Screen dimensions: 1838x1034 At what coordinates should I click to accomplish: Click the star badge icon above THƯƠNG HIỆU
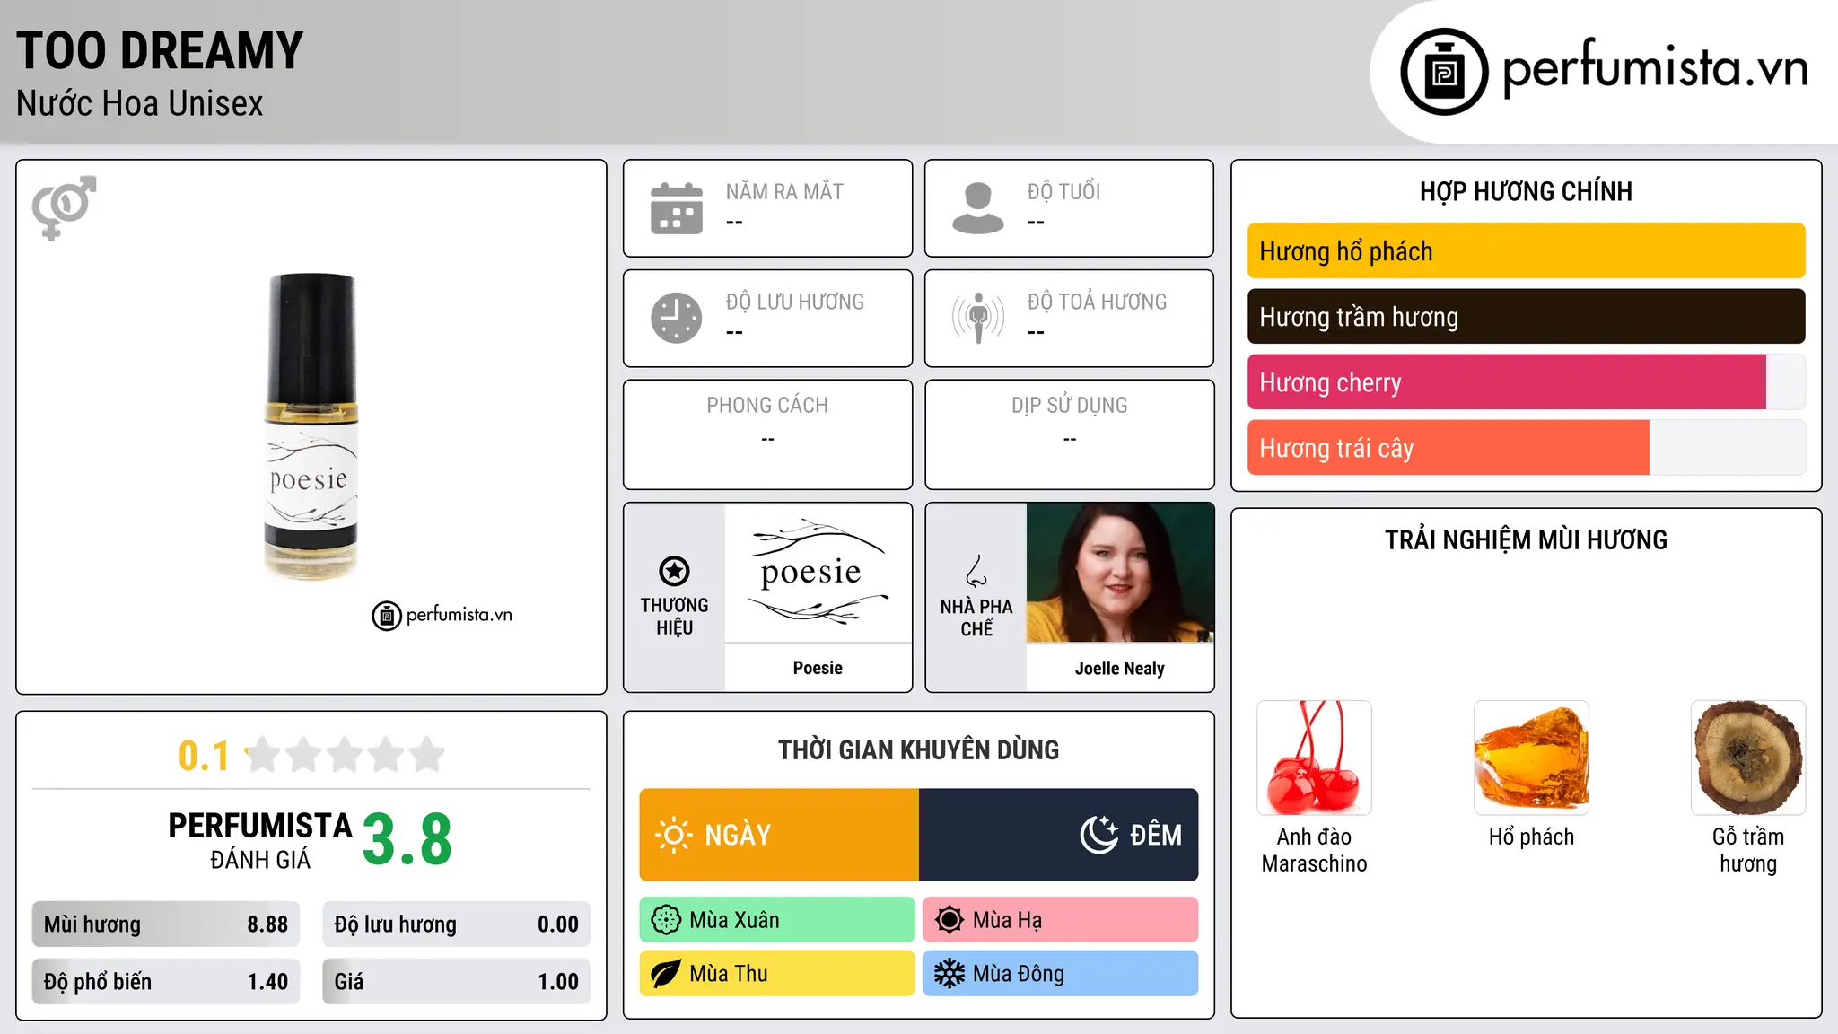674,571
